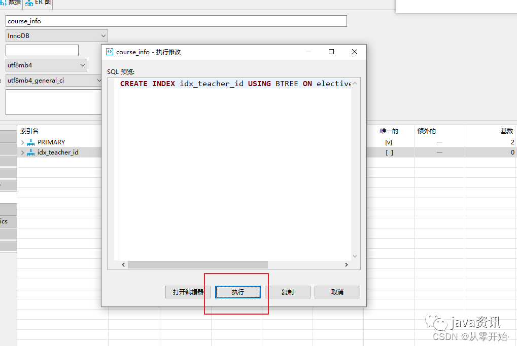
Task: Expand the idx_teacher_id index row
Action: [22, 152]
